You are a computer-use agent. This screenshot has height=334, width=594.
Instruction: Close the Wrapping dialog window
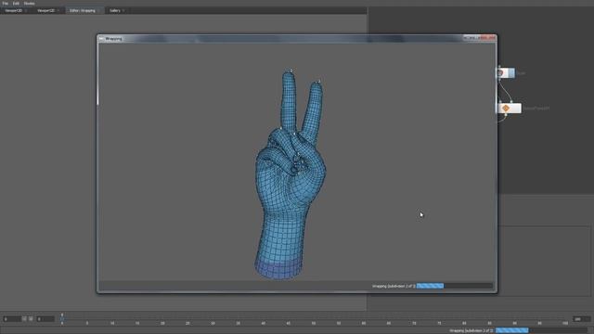pos(488,37)
